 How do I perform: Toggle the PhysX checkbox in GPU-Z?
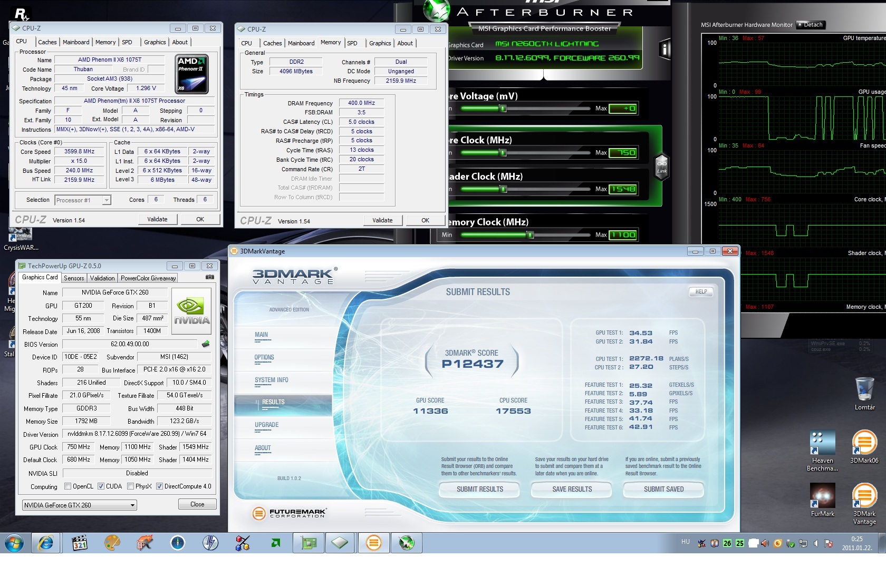tap(130, 486)
